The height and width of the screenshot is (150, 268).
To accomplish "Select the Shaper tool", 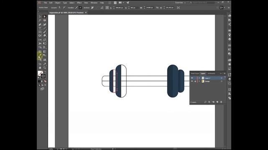I will coord(40,36).
